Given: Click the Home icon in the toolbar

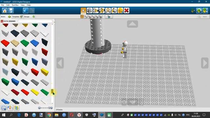Looking at the screenshot, I should tap(5, 10).
